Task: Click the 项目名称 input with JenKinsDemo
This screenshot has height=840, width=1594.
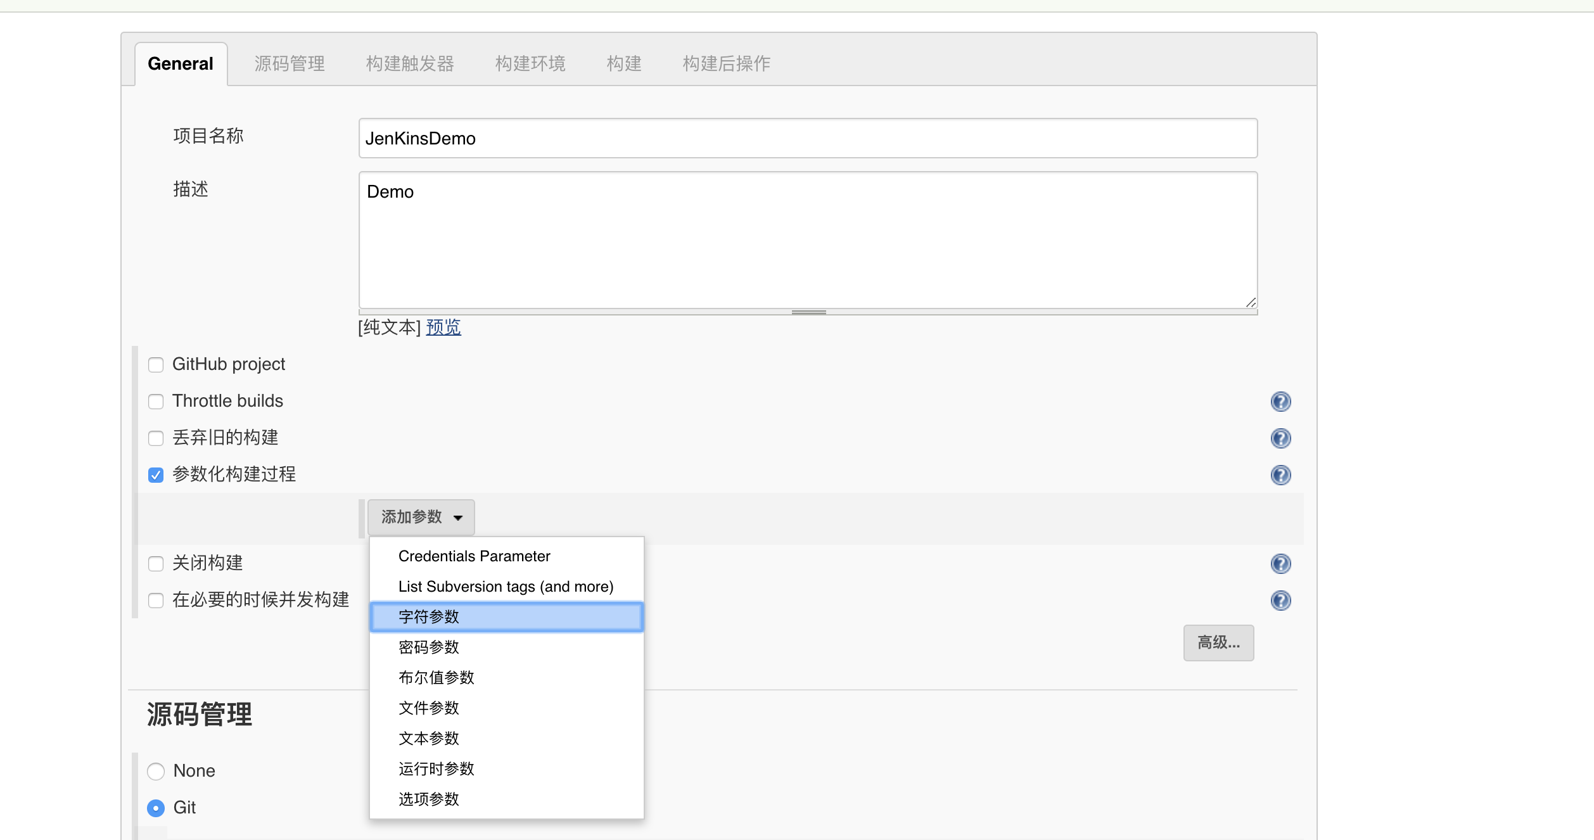Action: [x=808, y=138]
